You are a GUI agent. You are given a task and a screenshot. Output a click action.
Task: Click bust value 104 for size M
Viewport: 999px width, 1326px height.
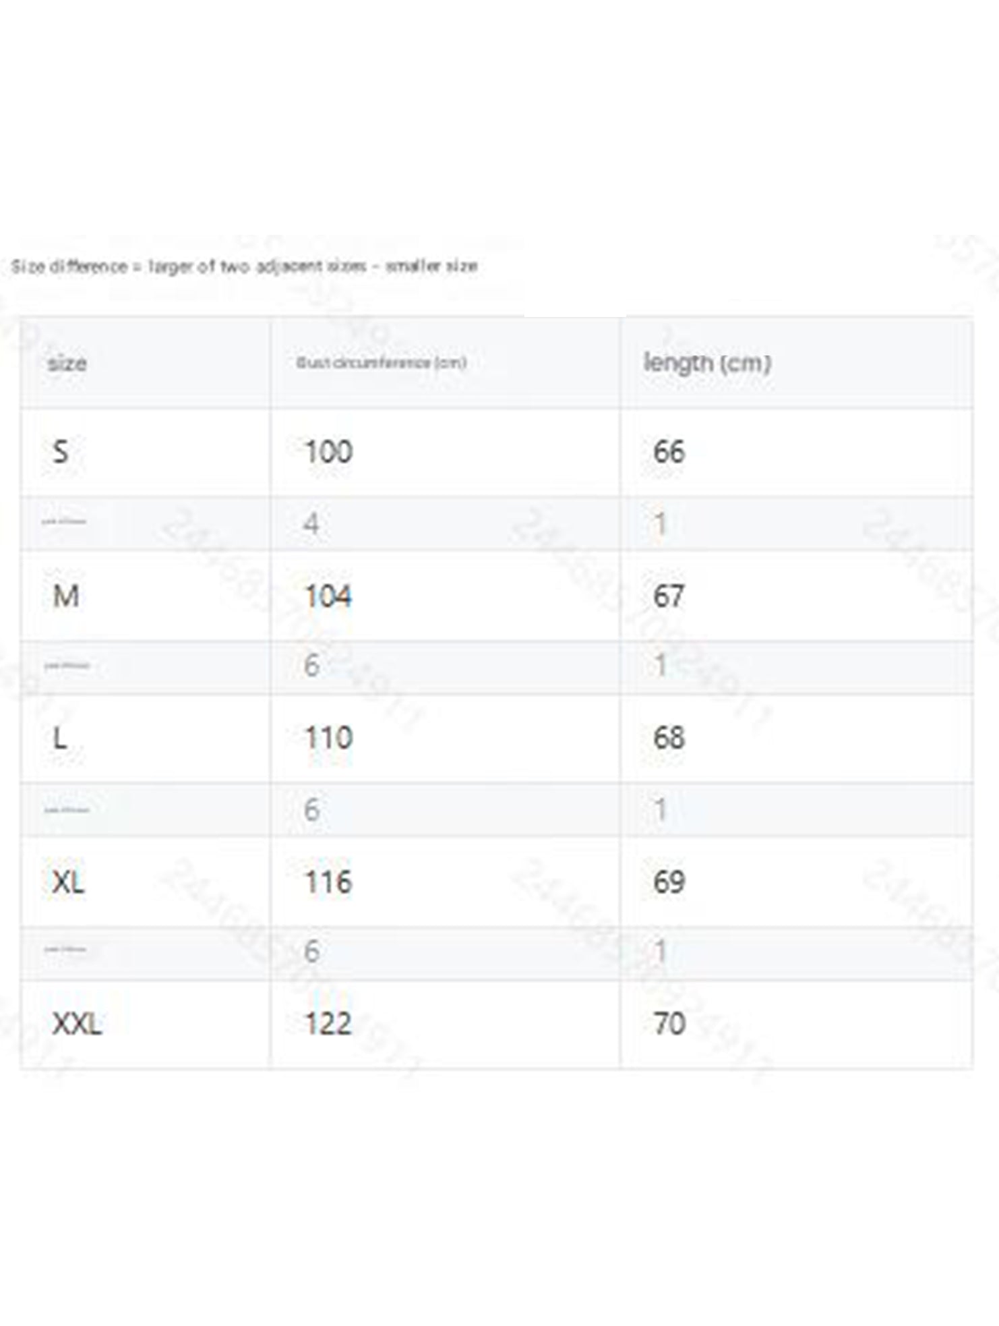(328, 596)
